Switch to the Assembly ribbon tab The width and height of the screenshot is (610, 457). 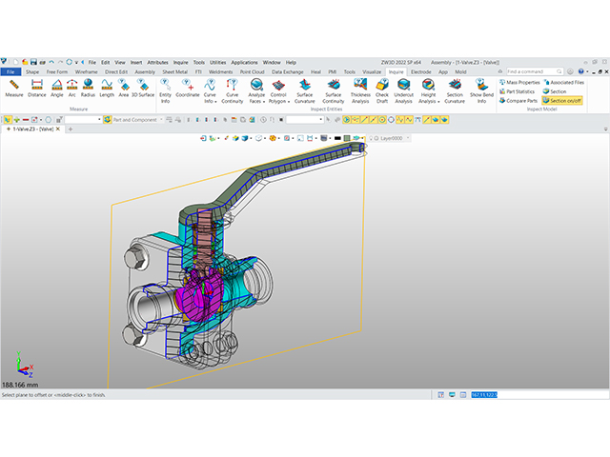tap(145, 72)
